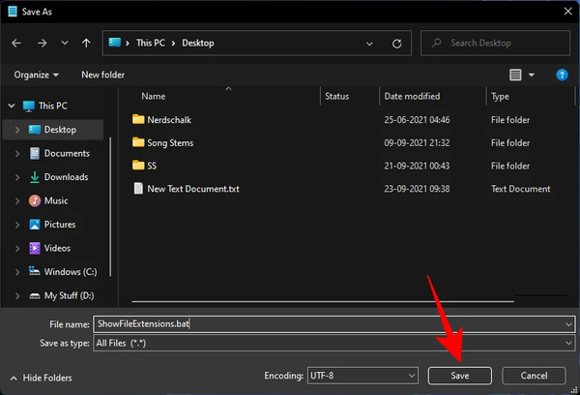The height and width of the screenshot is (395, 580).
Task: Click the navigation pane vertical scrollbar
Action: tap(110, 207)
